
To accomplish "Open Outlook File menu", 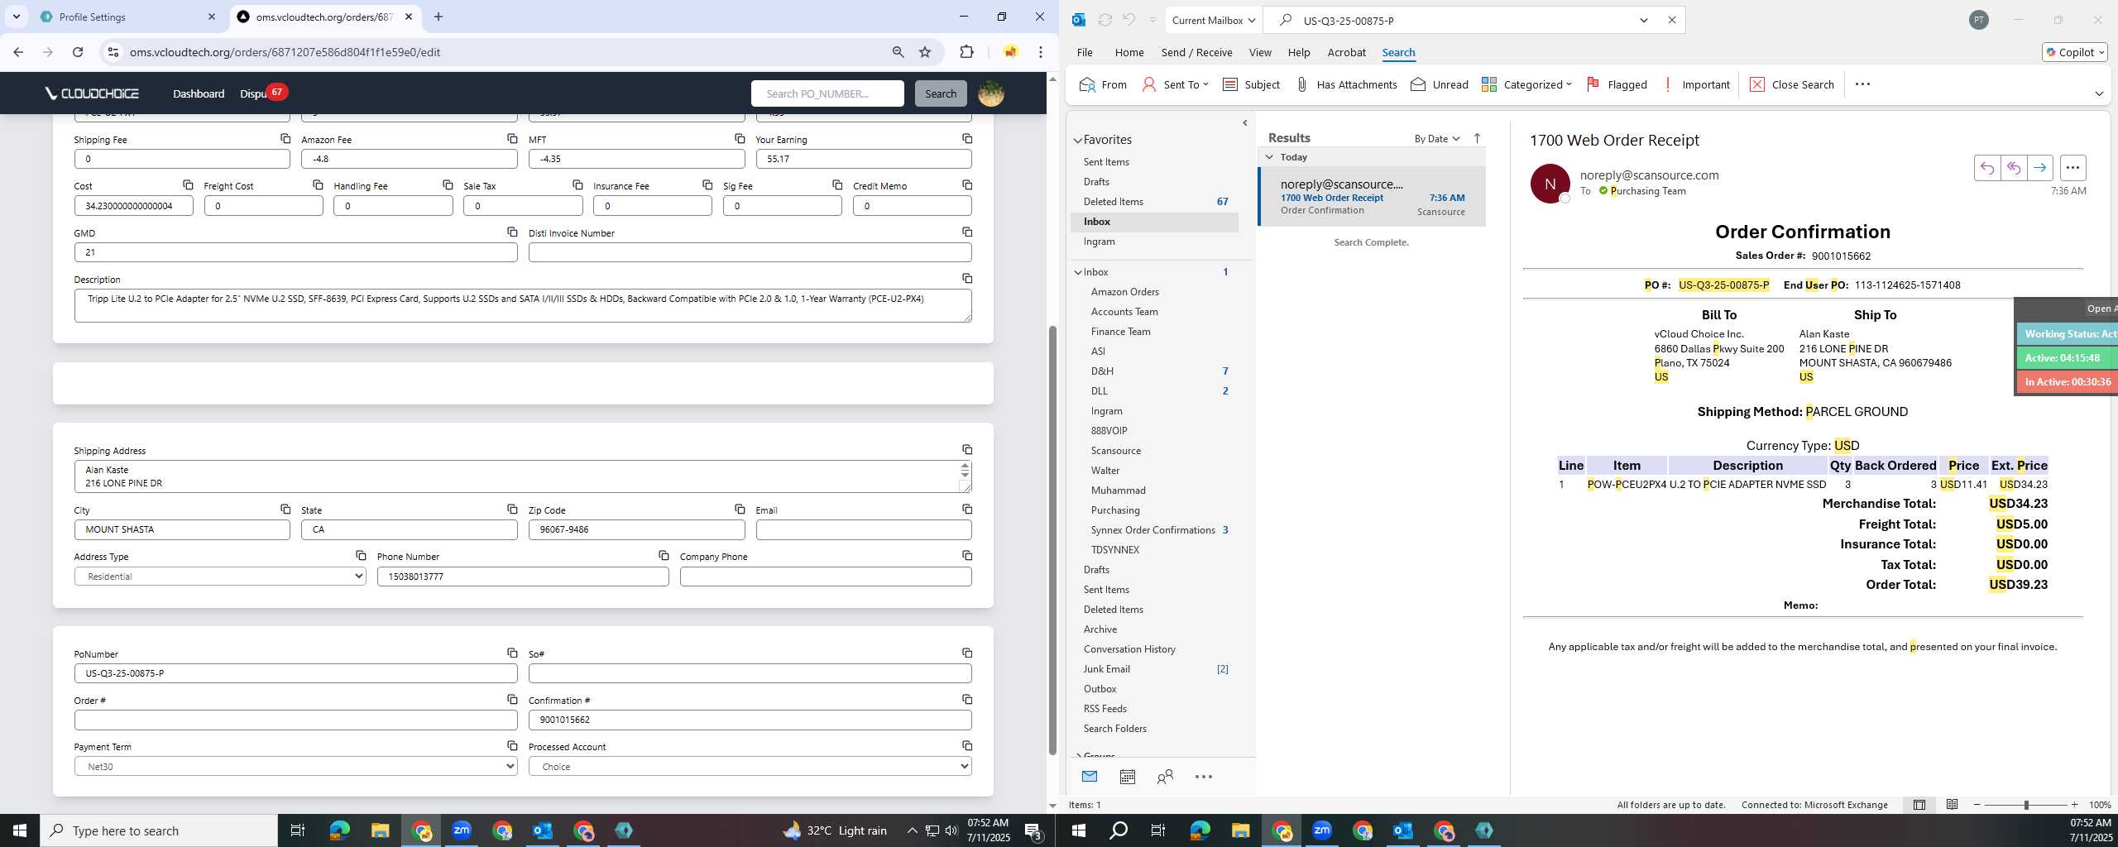I will point(1085,52).
